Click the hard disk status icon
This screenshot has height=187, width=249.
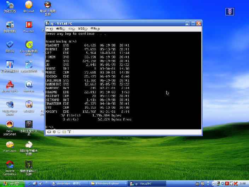pyautogui.click(x=49, y=132)
